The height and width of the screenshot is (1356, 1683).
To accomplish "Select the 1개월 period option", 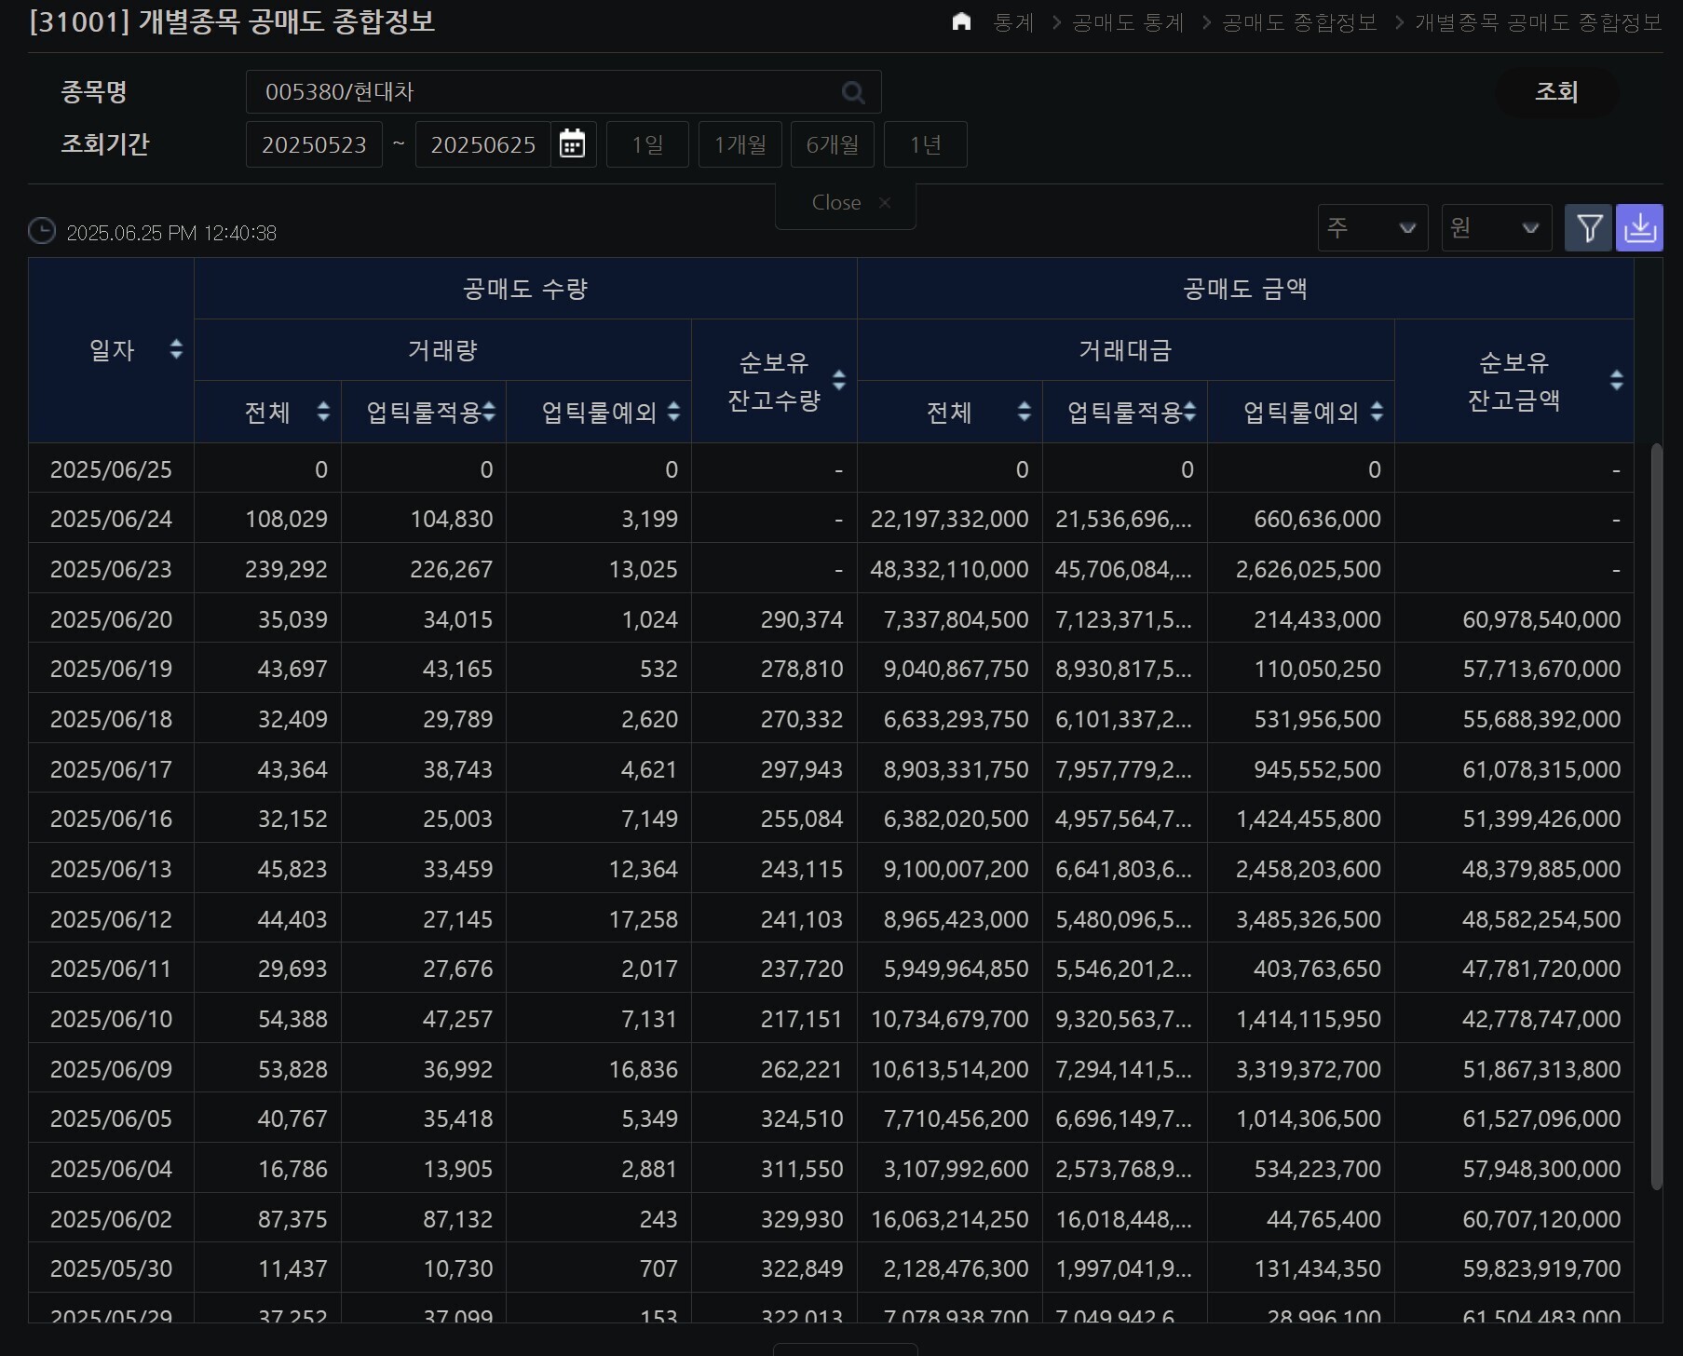I will pyautogui.click(x=740, y=144).
